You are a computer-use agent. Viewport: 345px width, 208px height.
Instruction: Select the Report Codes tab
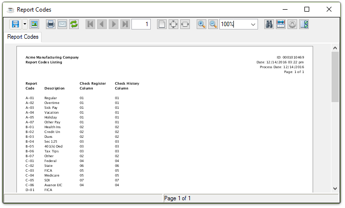point(23,37)
